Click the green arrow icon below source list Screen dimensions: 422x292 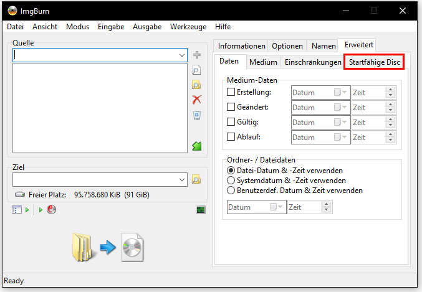coord(197,146)
